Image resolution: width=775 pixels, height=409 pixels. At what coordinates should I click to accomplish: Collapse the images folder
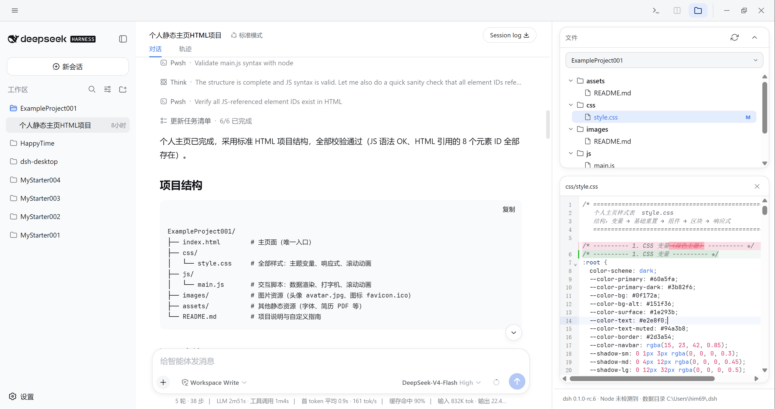pos(571,129)
